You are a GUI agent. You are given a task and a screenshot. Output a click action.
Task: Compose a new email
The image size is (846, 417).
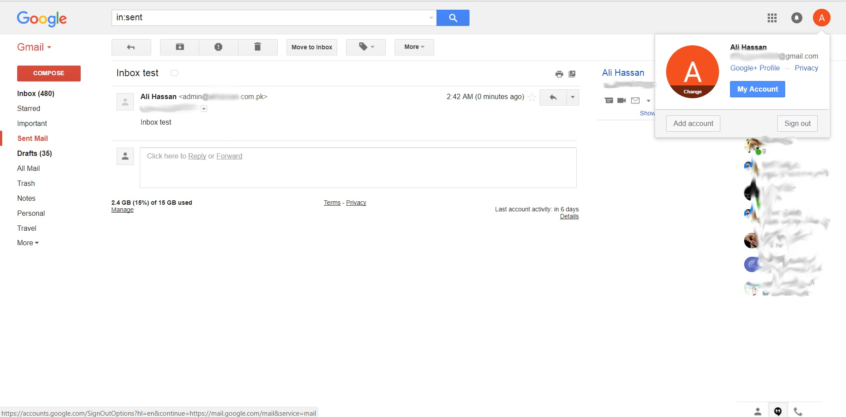tap(48, 73)
